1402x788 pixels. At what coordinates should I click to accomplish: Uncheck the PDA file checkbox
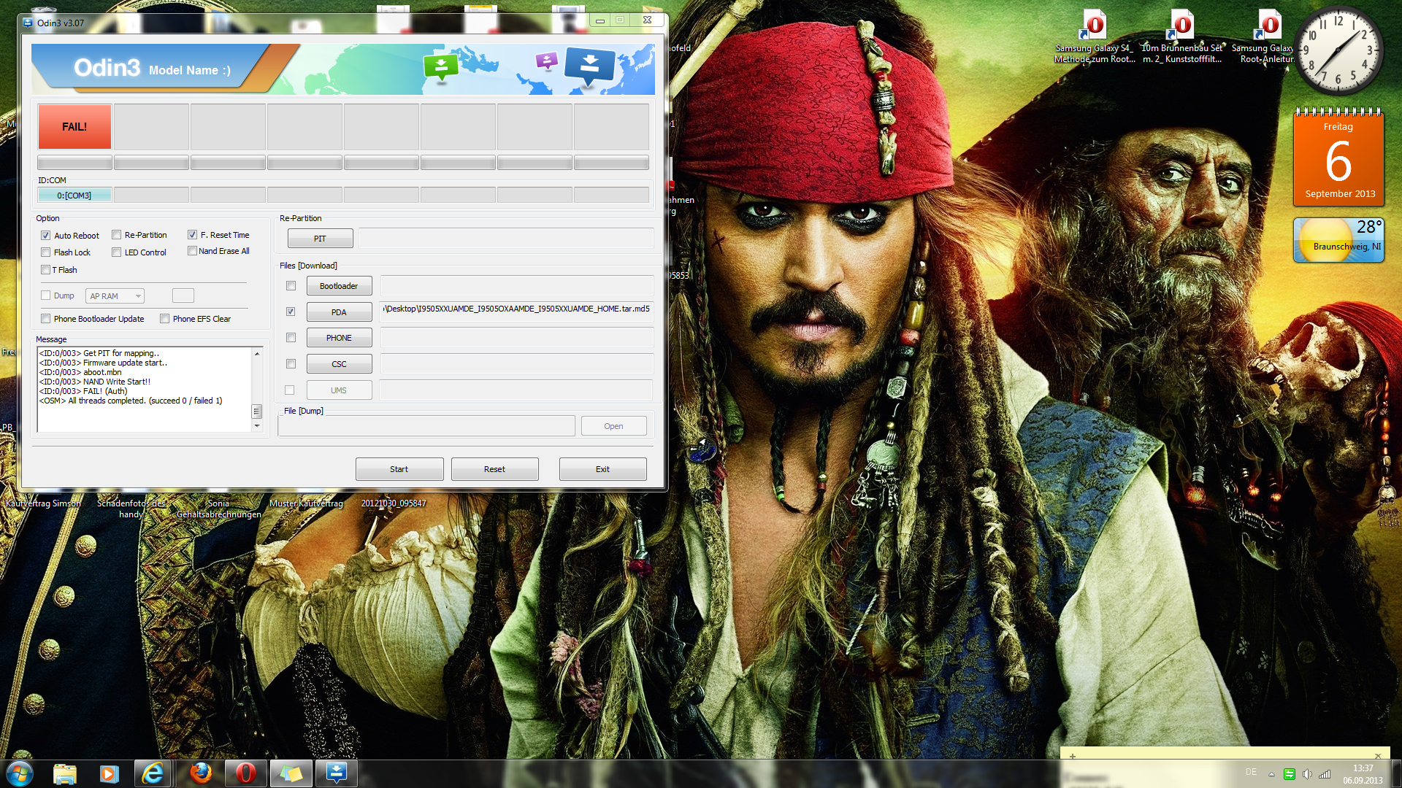coord(291,312)
